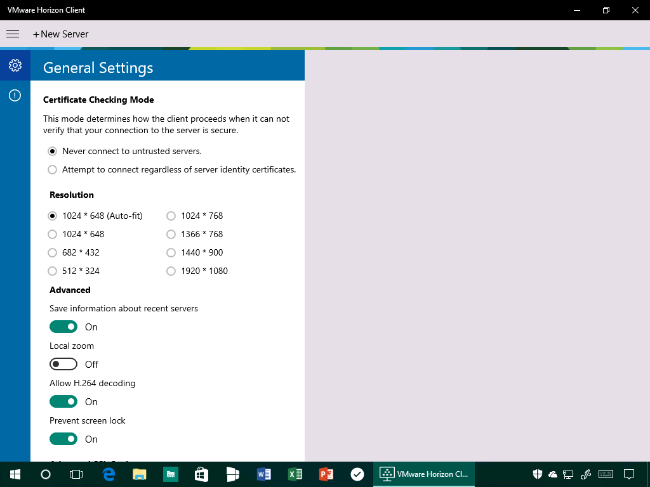The width and height of the screenshot is (650, 487).
Task: Launch PowerPoint from the taskbar
Action: (x=326, y=474)
